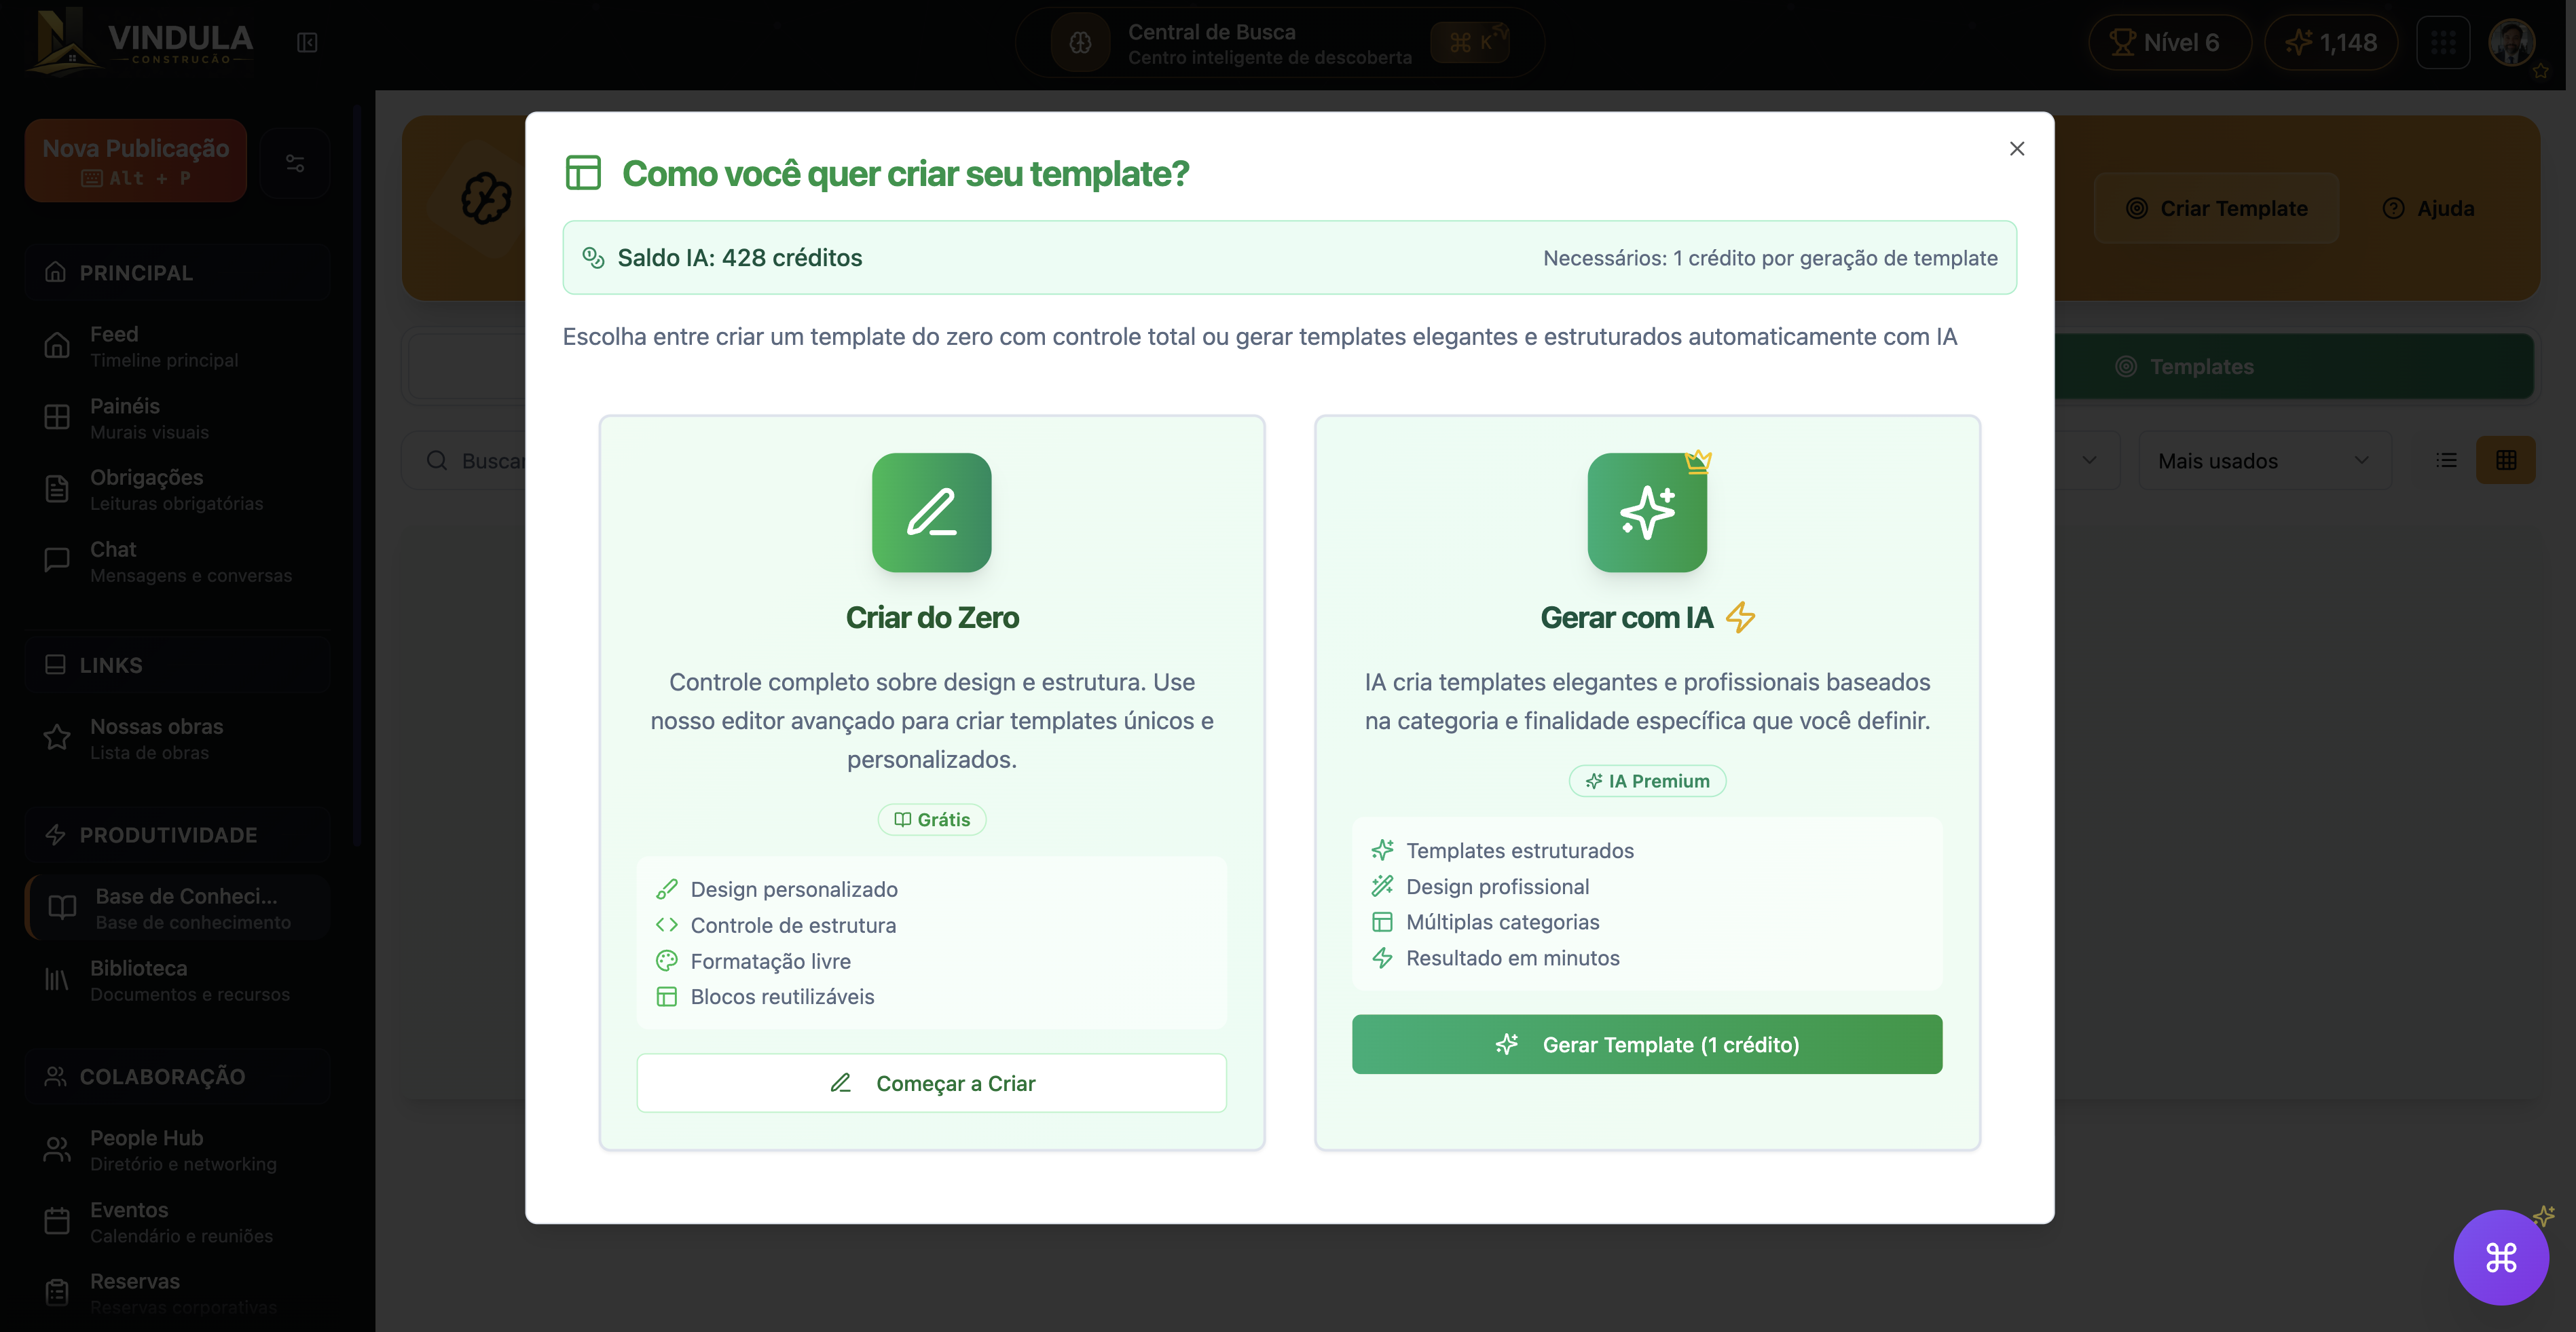
Task: Open the Biblioteca documents icon
Action: pos(57,979)
